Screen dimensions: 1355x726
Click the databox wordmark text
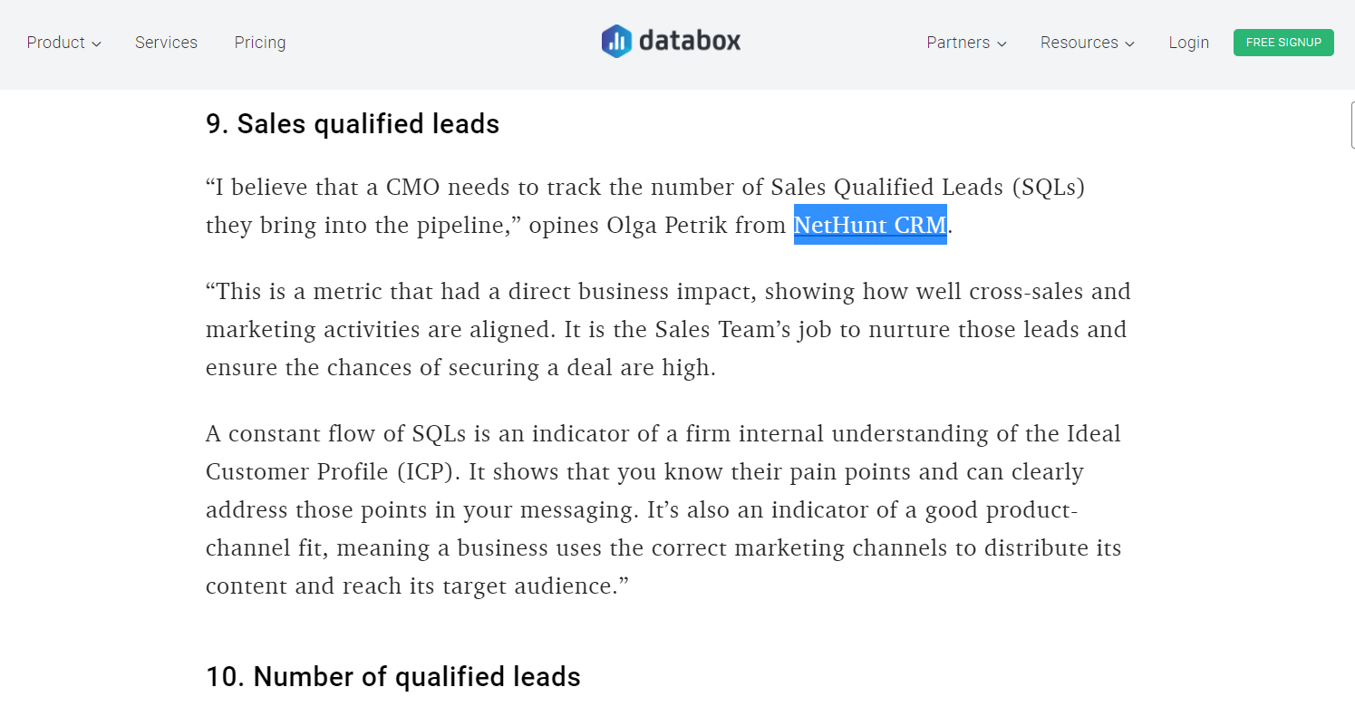click(690, 42)
